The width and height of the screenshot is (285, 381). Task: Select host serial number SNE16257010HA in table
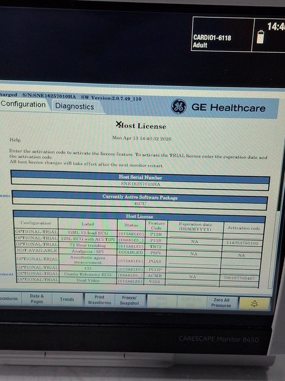[140, 184]
